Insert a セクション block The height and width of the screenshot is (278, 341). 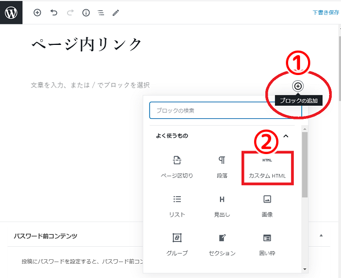pos(222,244)
